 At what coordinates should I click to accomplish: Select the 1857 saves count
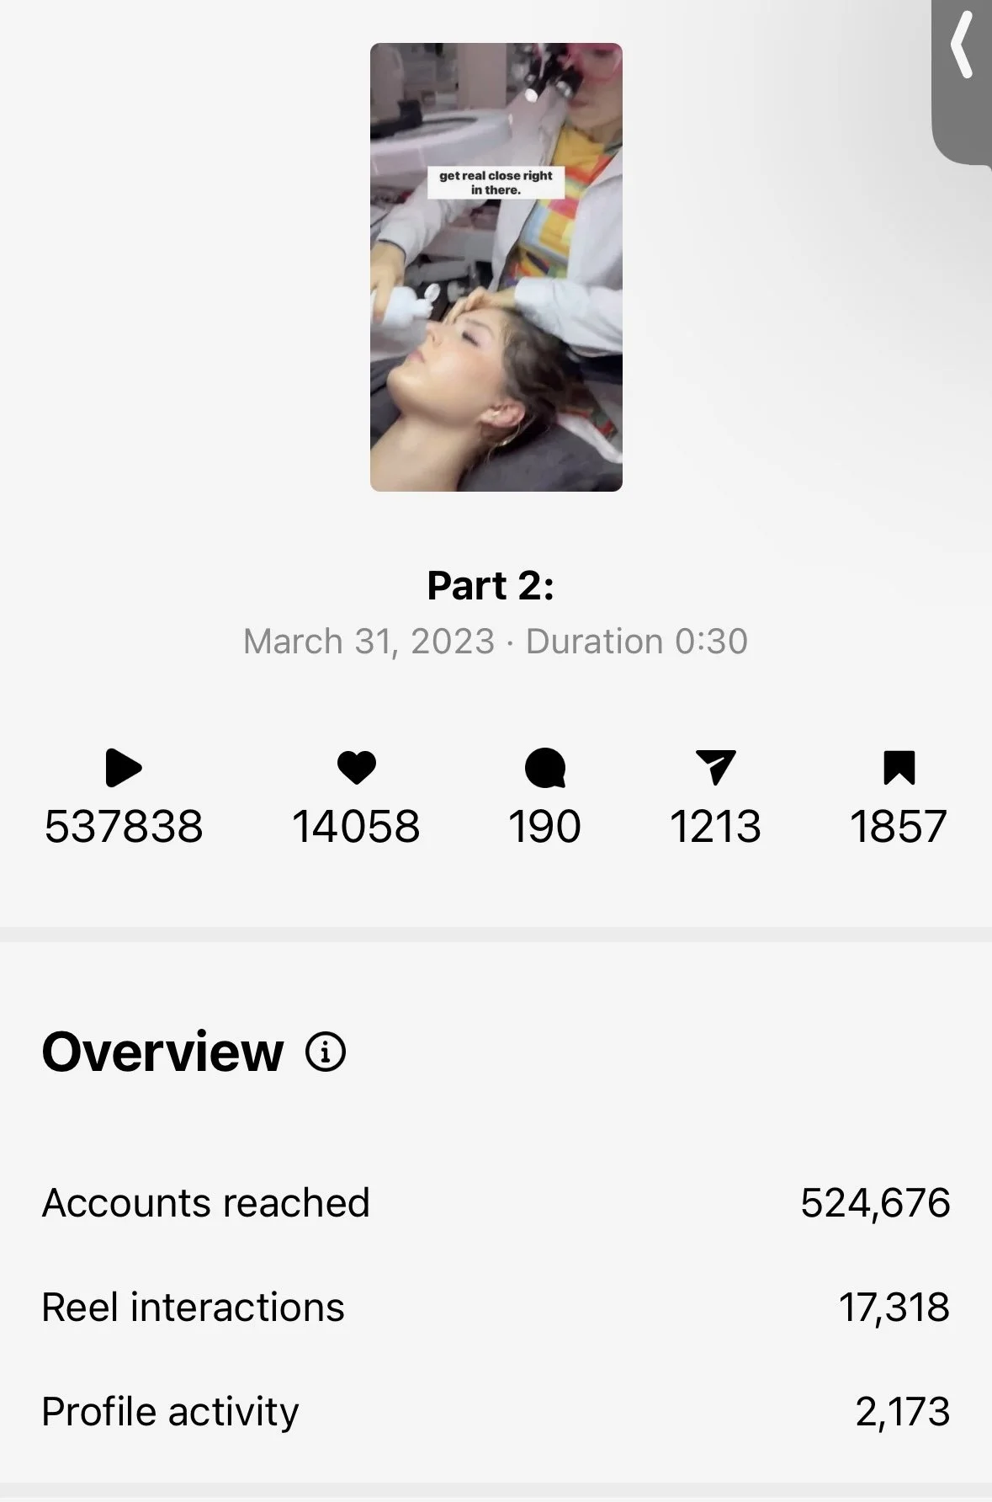(x=899, y=826)
